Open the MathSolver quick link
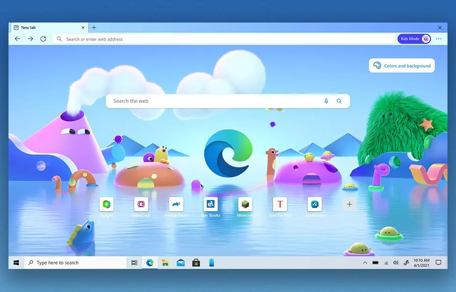 [x=315, y=204]
